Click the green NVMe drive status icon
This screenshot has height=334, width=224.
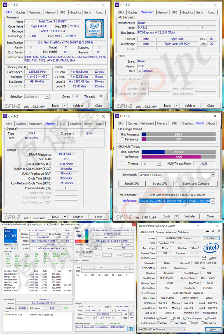5,314
